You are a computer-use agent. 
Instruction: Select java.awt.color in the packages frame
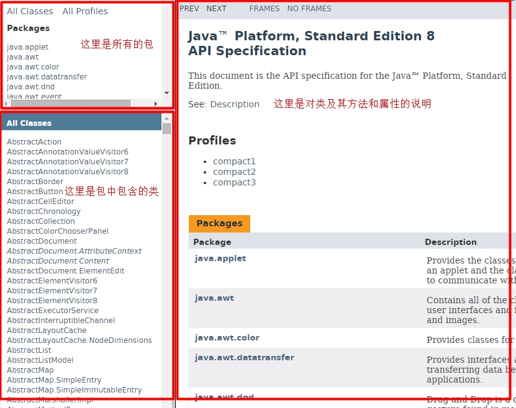click(33, 67)
